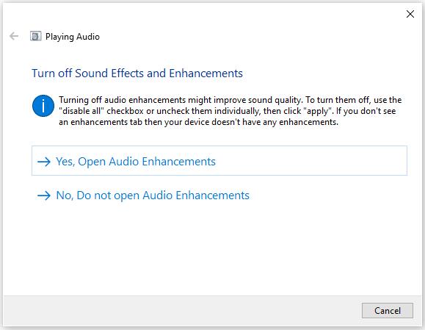
Task: Click the back arrow in the header
Action: click(x=14, y=36)
